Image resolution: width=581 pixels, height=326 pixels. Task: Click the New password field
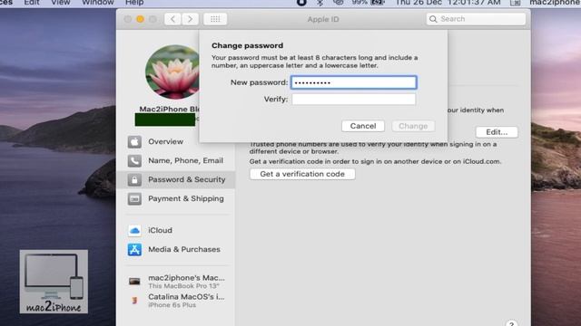click(353, 82)
